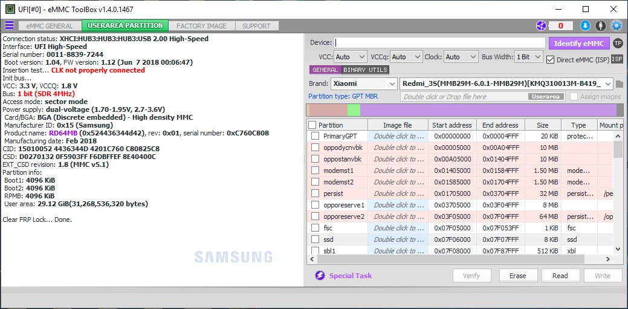Click the Identify eMMC button
This screenshot has width=628, height=309.
tap(579, 44)
